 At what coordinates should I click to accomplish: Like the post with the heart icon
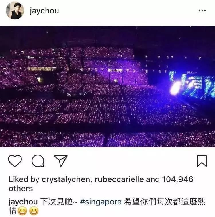pos(15,161)
